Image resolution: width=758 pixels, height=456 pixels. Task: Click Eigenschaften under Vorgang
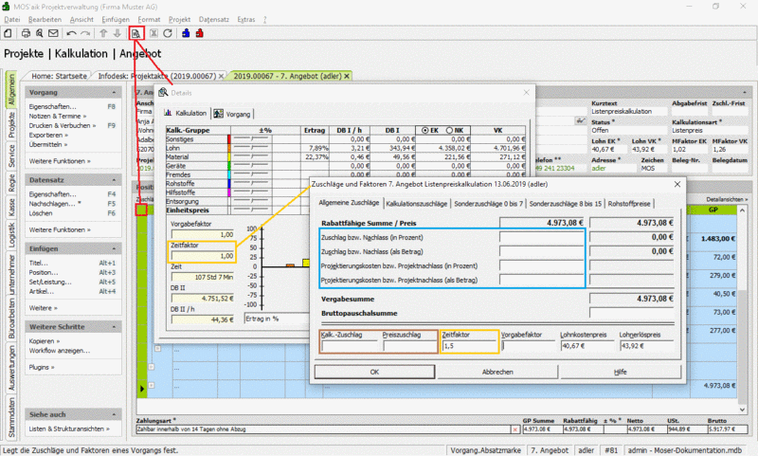(x=53, y=107)
